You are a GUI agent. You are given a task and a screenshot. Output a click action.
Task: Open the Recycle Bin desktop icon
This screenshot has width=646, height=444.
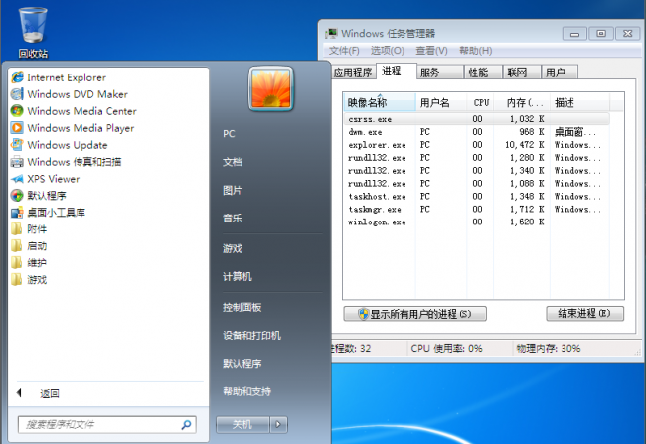click(33, 32)
